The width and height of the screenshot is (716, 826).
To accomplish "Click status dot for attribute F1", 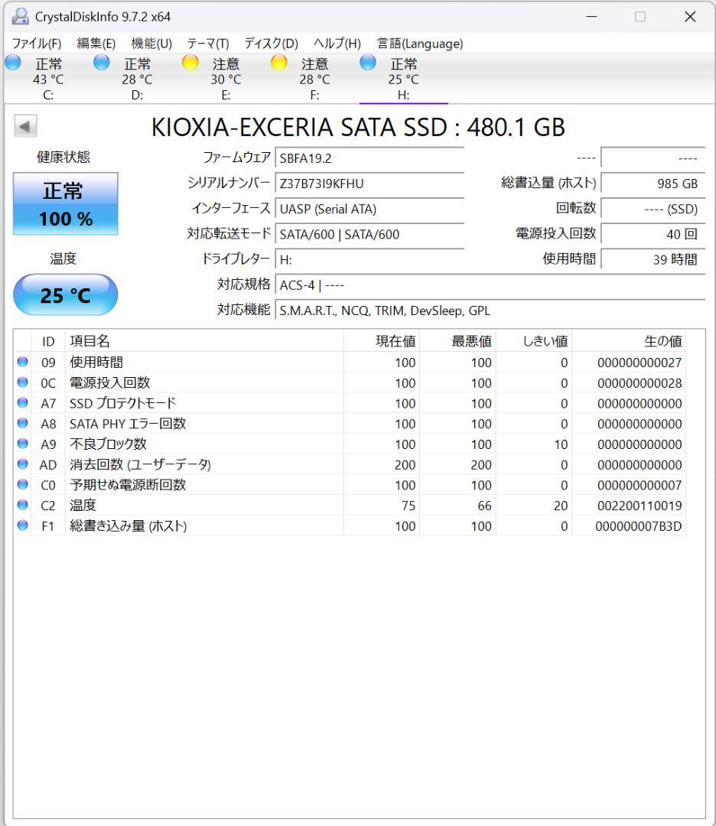I will (22, 525).
